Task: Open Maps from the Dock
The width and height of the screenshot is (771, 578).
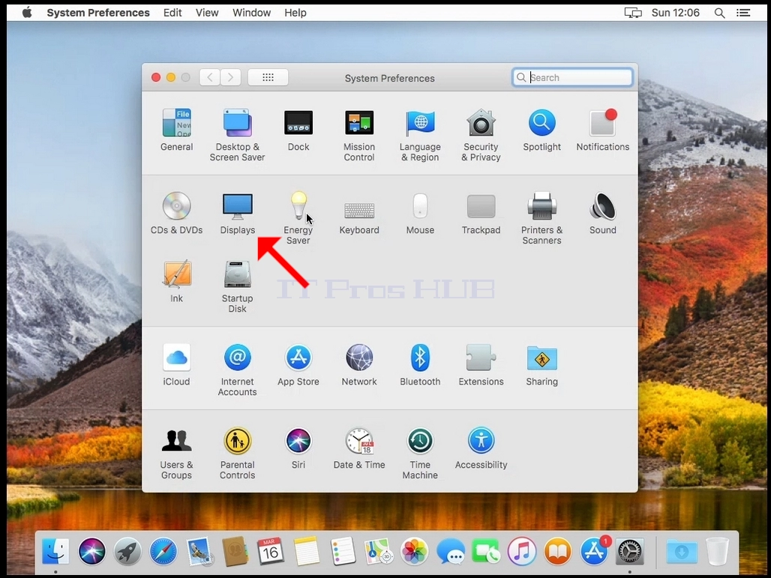Action: 378,551
